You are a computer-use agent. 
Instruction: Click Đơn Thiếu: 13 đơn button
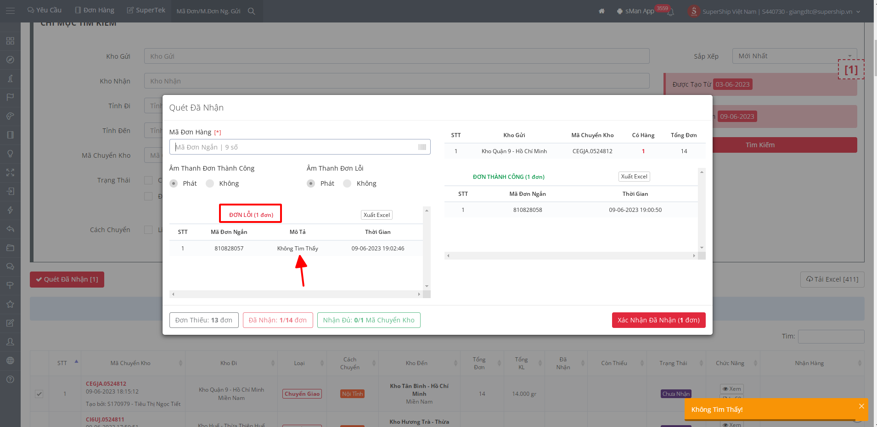pos(204,320)
